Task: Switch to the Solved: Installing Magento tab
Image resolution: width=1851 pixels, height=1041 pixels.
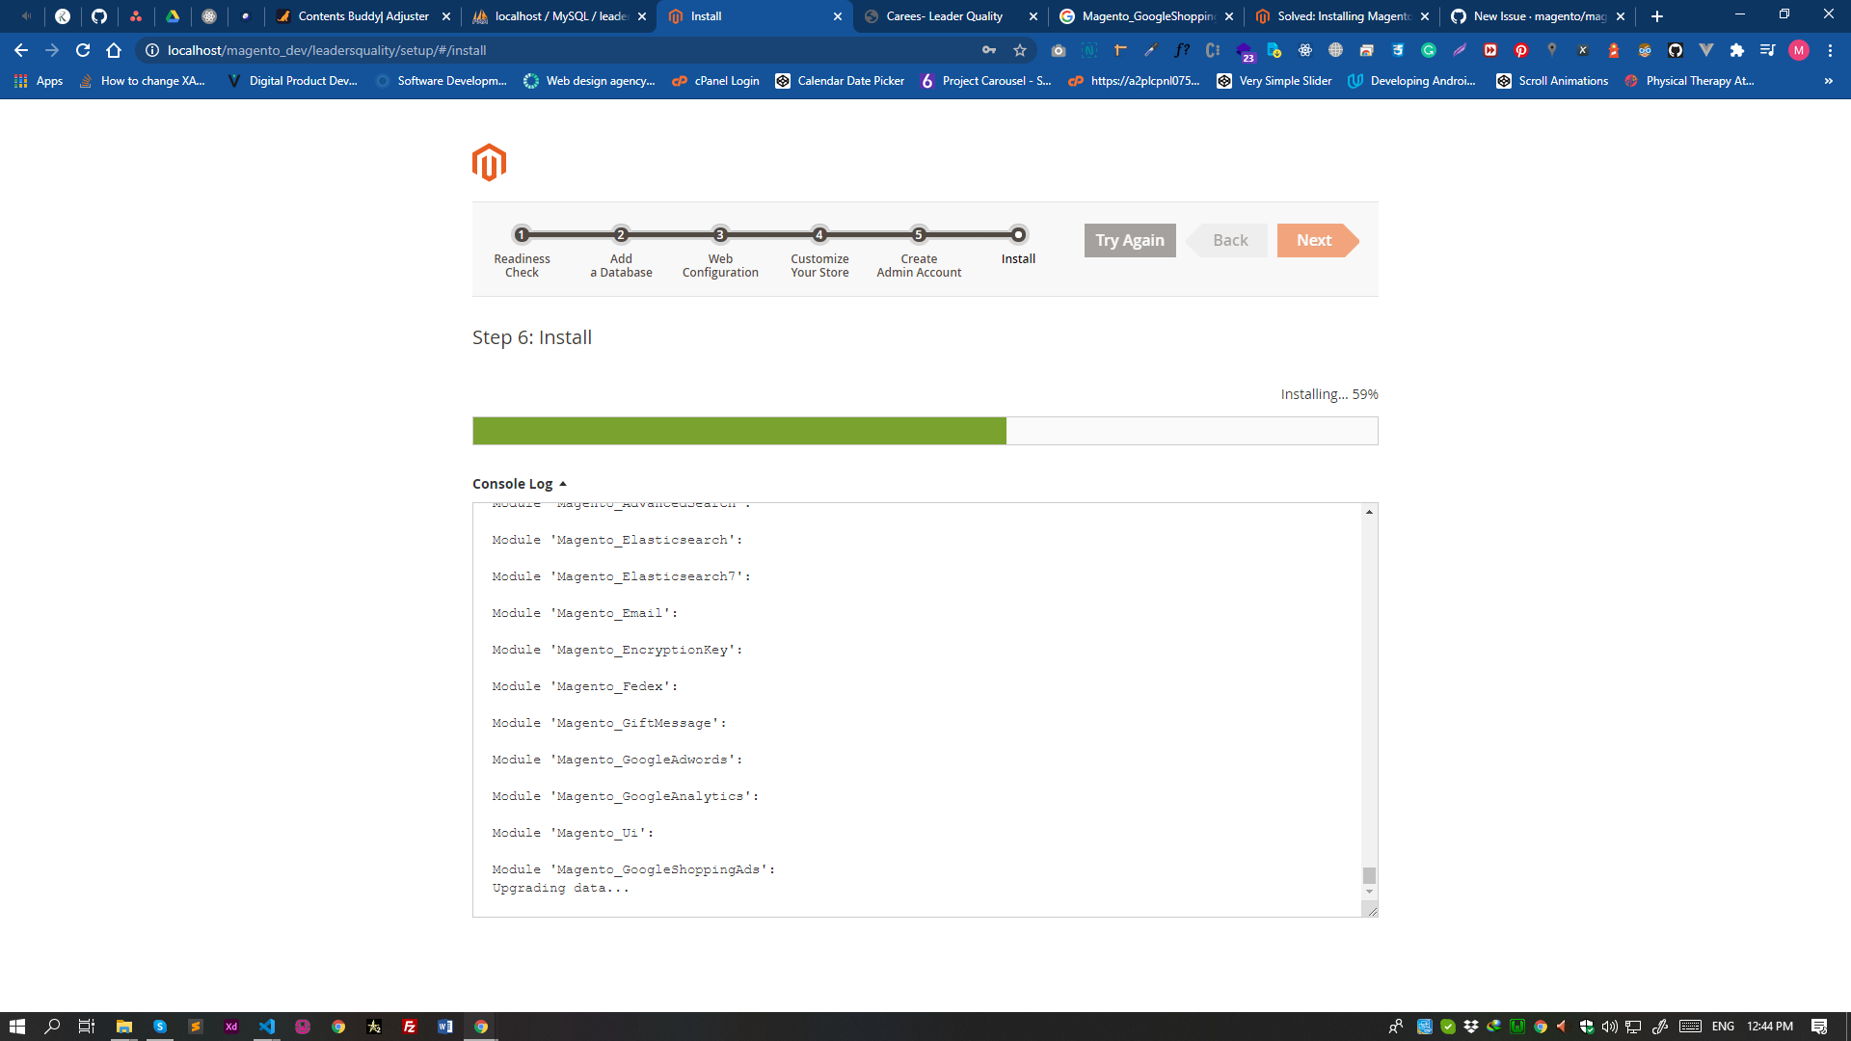Action: pos(1340,16)
